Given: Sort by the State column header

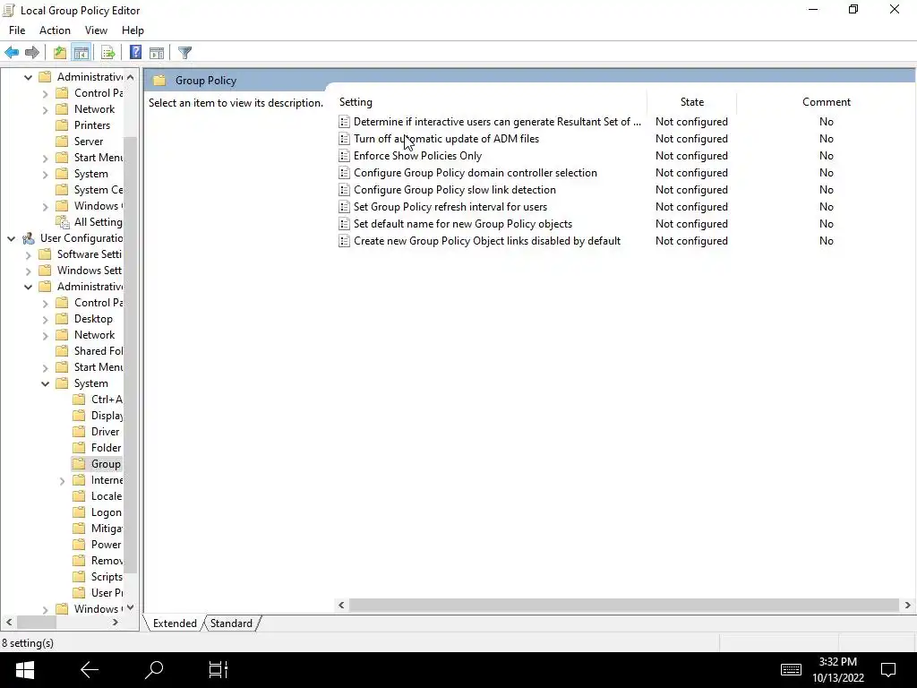Looking at the screenshot, I should tap(692, 102).
